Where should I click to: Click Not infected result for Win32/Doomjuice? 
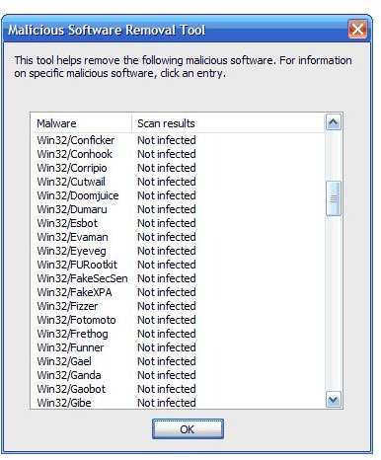[x=167, y=195]
